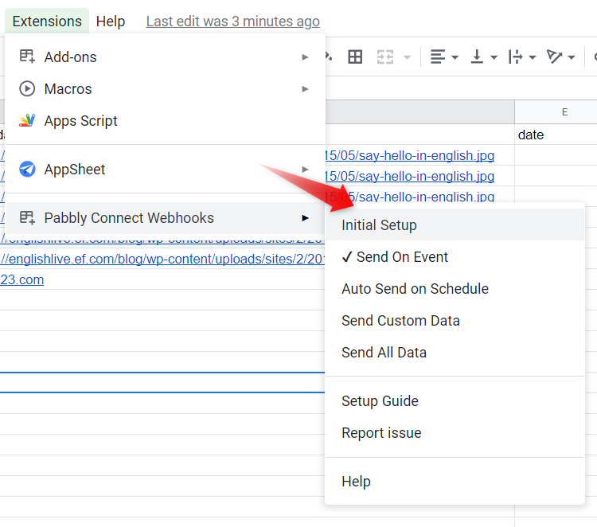The image size is (597, 527).
Task: Click the Macros play icon
Action: (27, 88)
